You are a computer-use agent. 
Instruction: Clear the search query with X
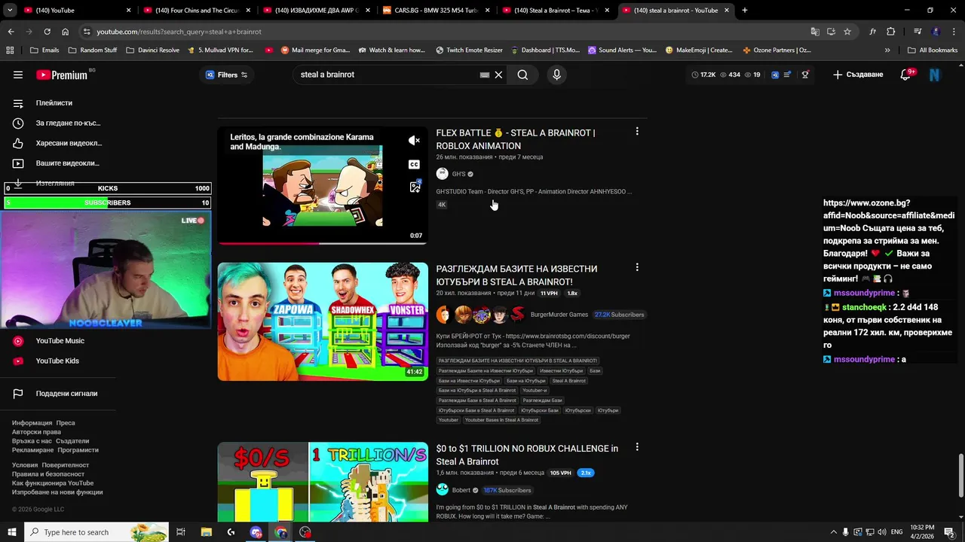click(x=498, y=75)
